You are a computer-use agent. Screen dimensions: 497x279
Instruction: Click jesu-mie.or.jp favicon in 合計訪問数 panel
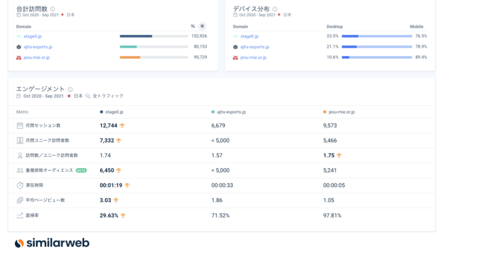pos(19,57)
